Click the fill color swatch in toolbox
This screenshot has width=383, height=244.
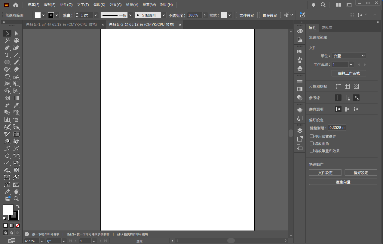[x=8, y=210]
